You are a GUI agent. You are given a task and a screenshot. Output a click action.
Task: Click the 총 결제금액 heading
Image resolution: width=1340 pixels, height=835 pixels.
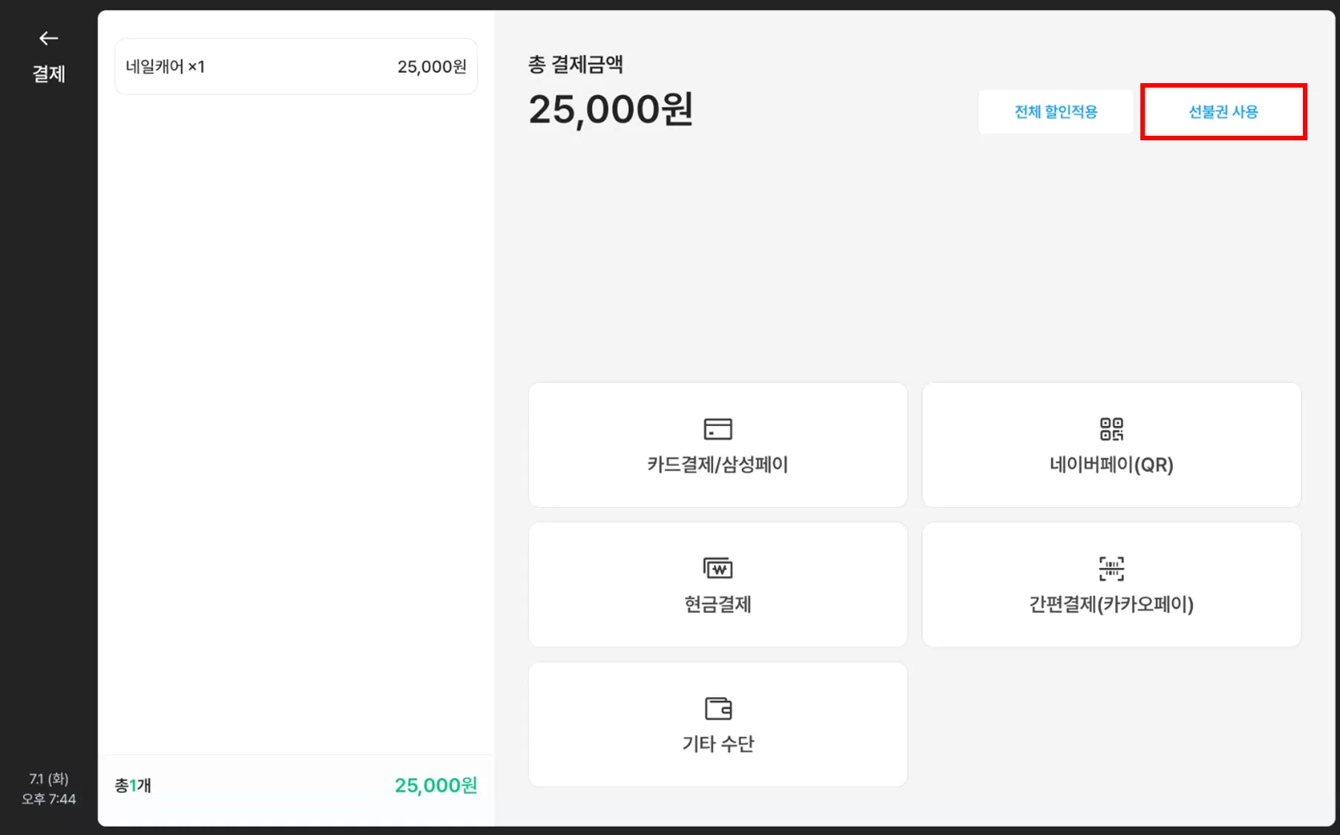tap(576, 65)
